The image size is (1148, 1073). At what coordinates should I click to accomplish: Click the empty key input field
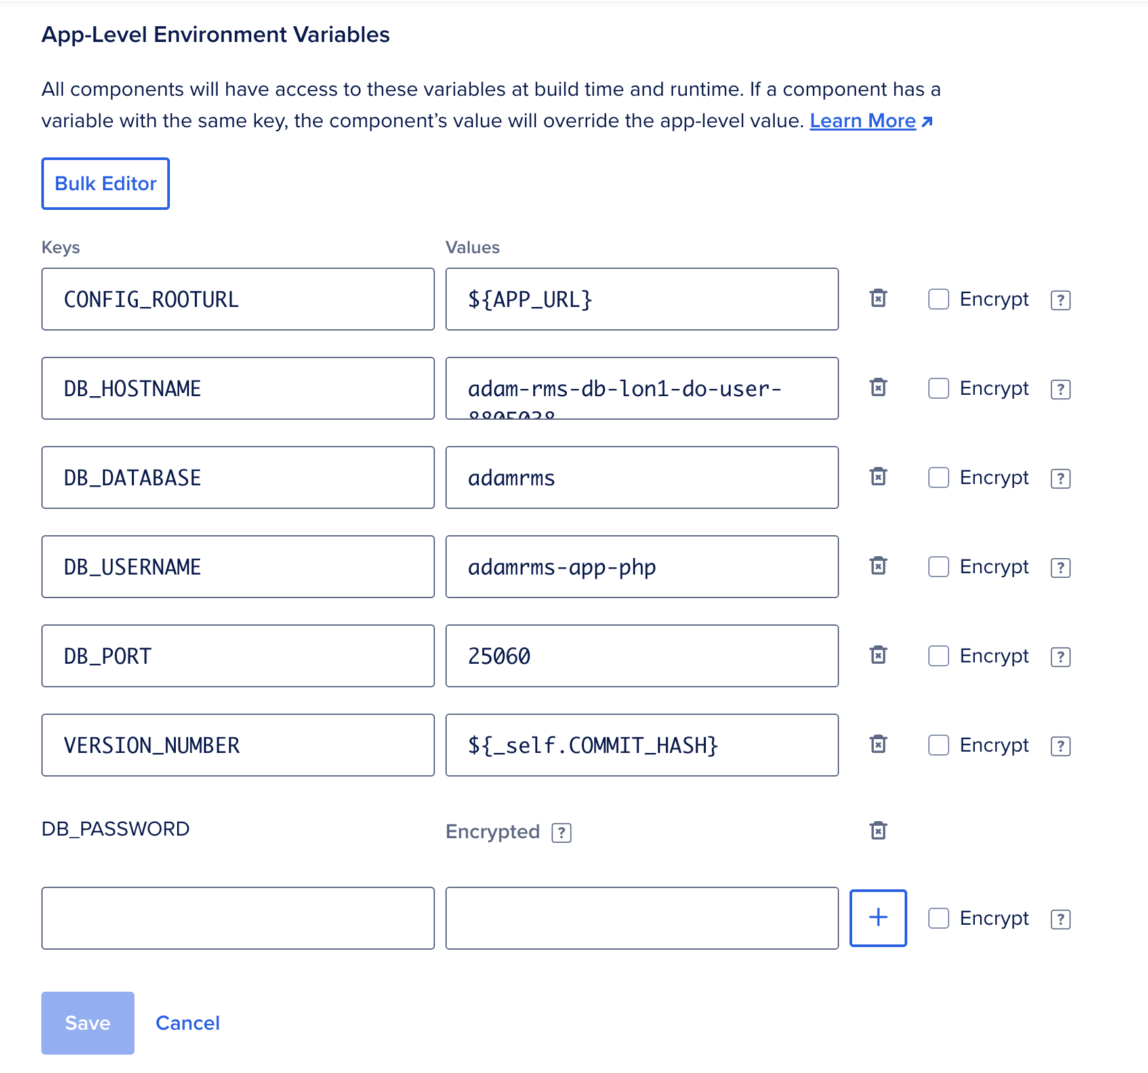[237, 918]
